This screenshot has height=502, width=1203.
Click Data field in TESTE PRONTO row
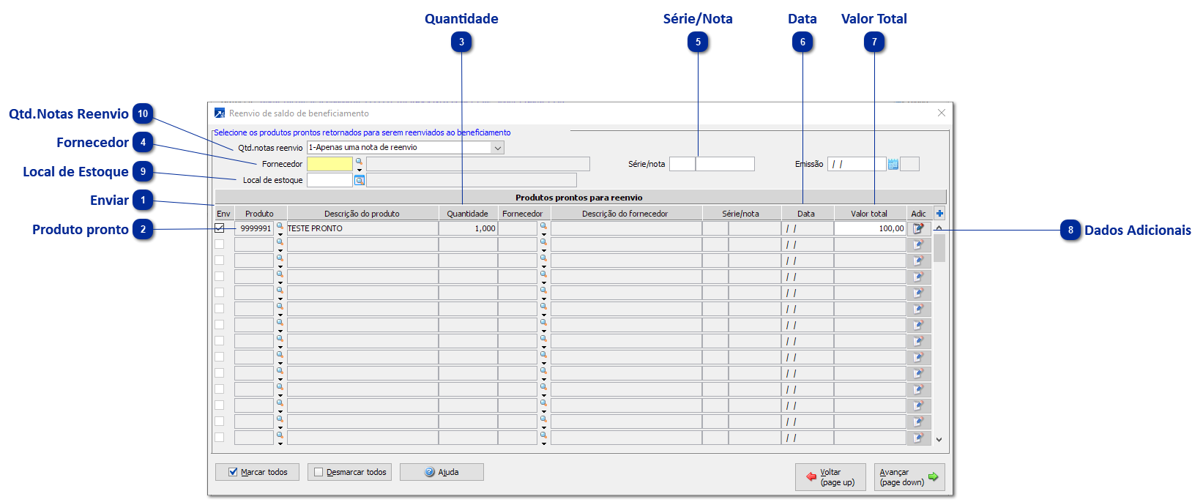pos(808,228)
